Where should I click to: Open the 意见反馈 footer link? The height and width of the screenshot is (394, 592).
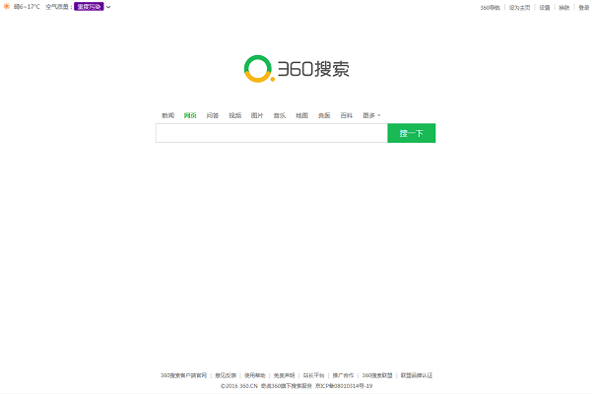pyautogui.click(x=226, y=375)
